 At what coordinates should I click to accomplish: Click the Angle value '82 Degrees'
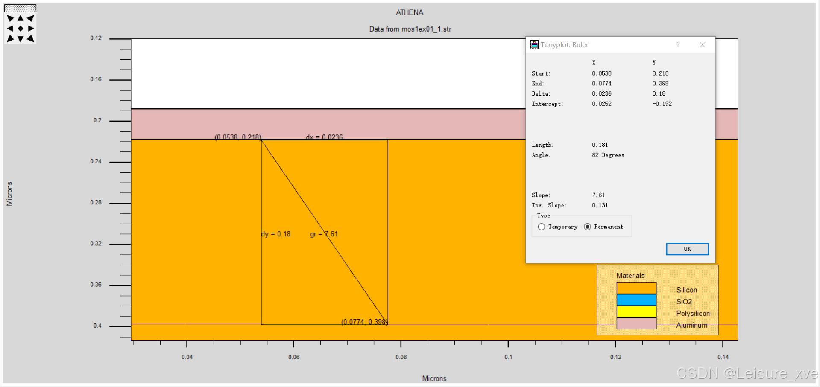(x=608, y=155)
